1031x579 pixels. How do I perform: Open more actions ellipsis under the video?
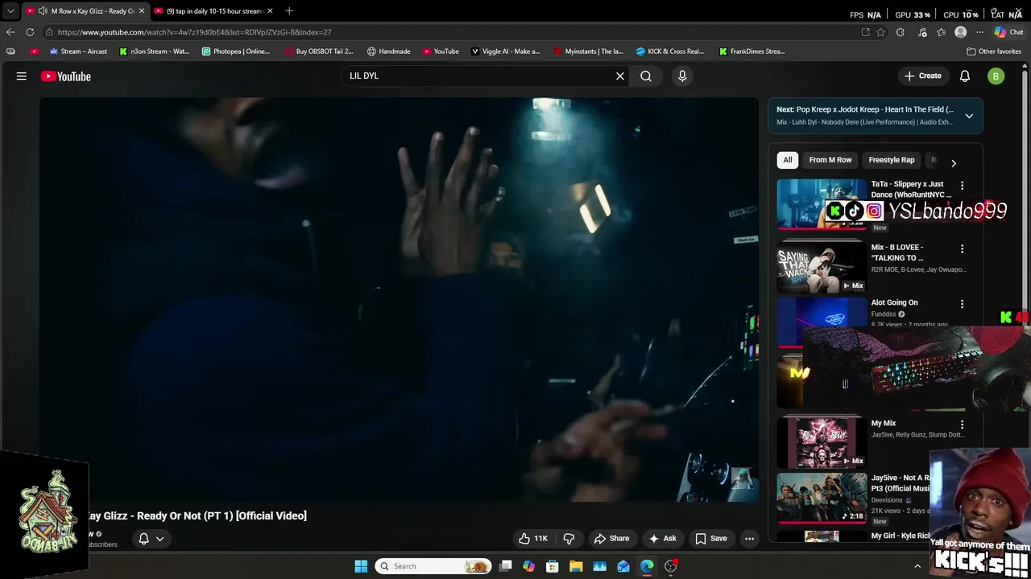(749, 539)
